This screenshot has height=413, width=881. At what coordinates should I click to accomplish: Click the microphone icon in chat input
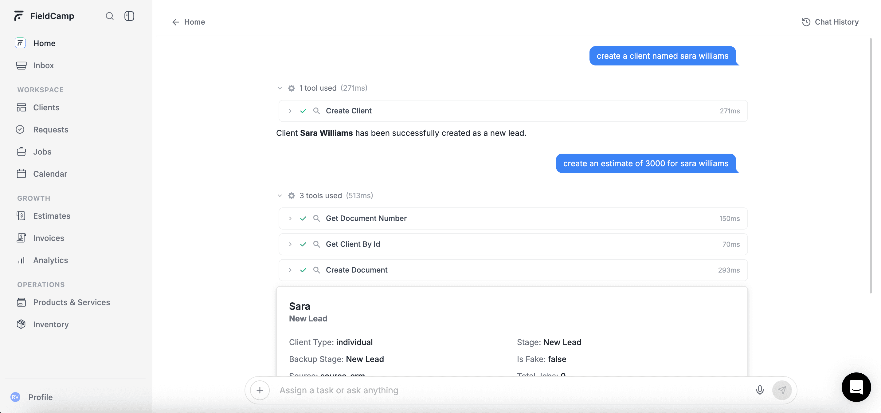pos(760,390)
